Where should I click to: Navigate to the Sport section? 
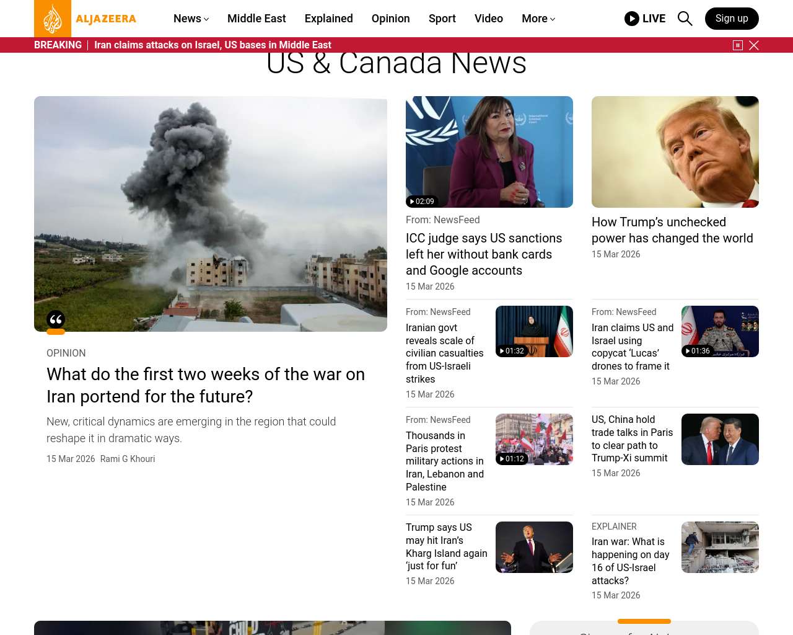pos(442,19)
